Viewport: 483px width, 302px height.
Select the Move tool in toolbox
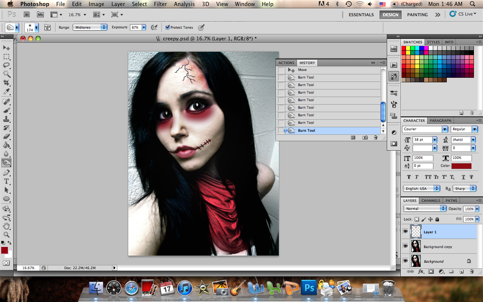click(x=6, y=48)
